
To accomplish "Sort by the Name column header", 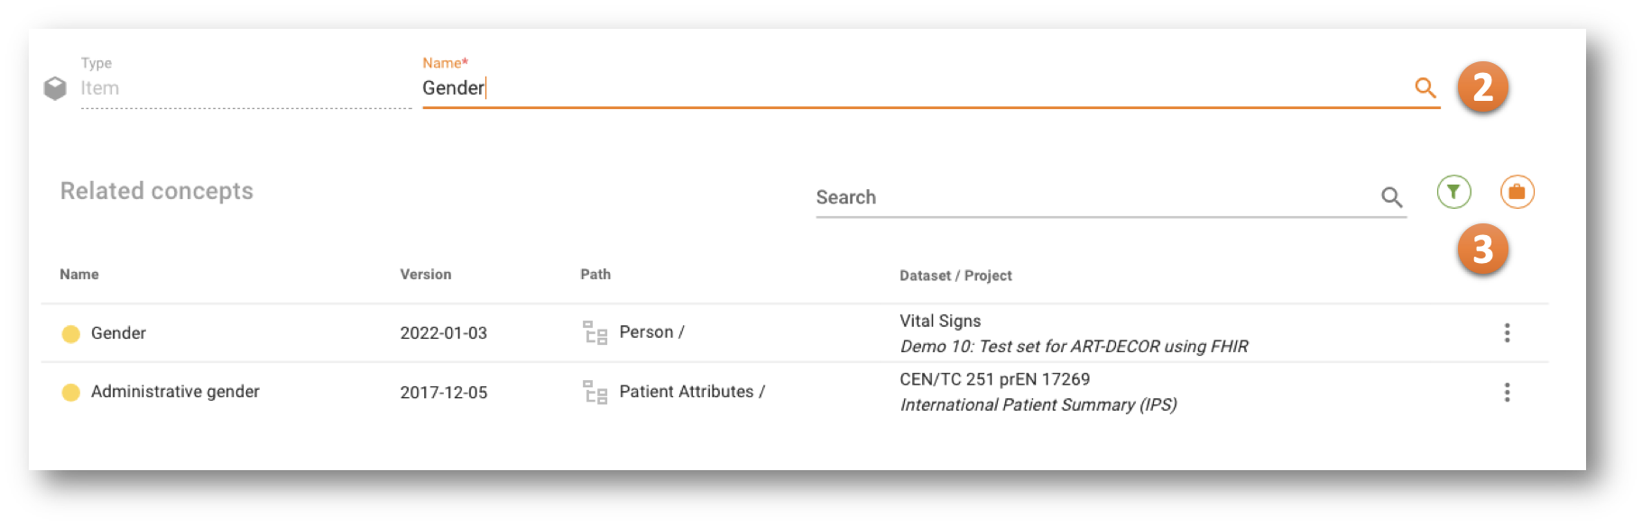I will (x=79, y=275).
